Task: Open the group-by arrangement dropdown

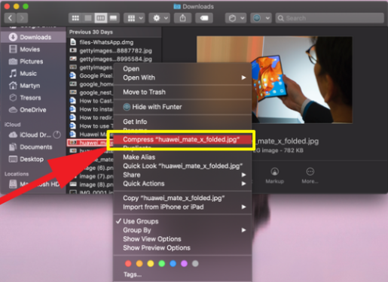Action: tap(134, 18)
